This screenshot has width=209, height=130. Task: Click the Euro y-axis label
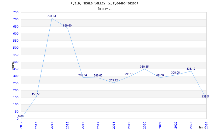click(13, 66)
